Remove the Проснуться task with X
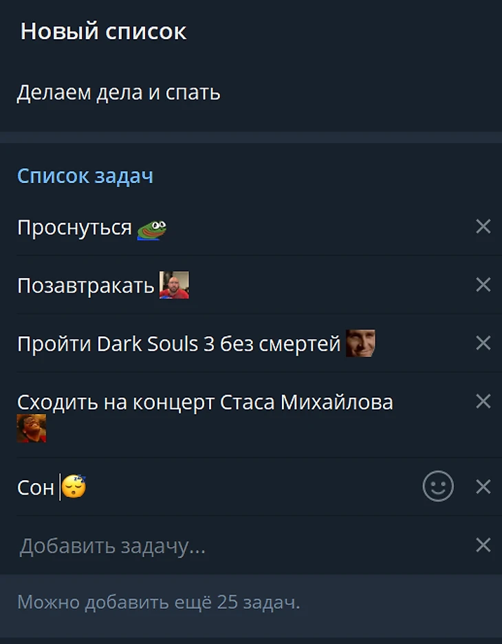 click(x=483, y=226)
